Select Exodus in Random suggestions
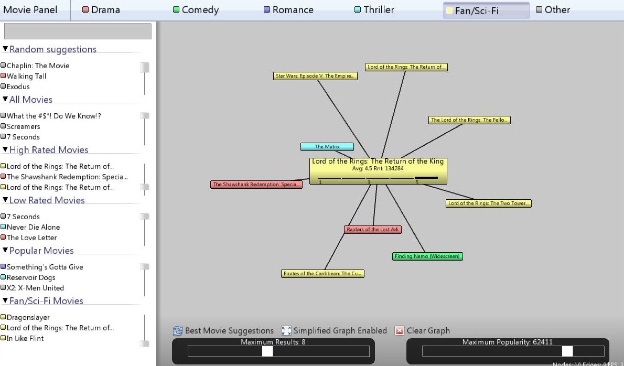The width and height of the screenshot is (624, 366). click(15, 87)
